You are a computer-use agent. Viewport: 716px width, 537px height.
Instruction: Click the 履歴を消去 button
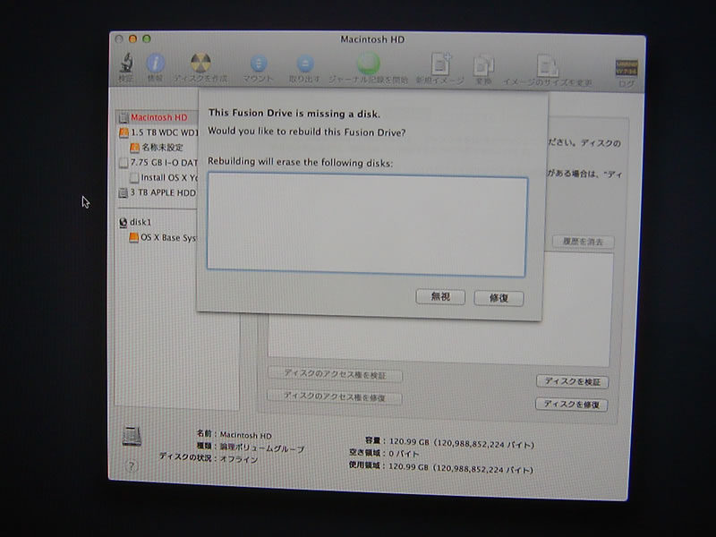pos(583,242)
